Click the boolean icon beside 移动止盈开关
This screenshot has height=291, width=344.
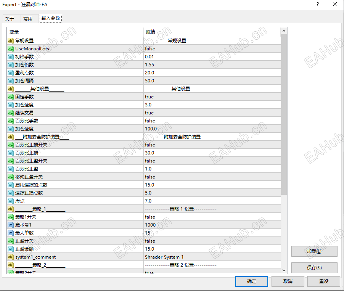click(11, 177)
